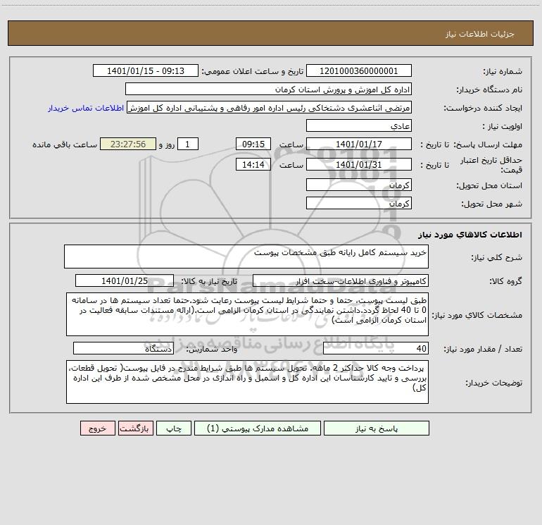Click the announcement date field 1401/01/15 - 09:13
542x525 pixels.
click(x=146, y=70)
